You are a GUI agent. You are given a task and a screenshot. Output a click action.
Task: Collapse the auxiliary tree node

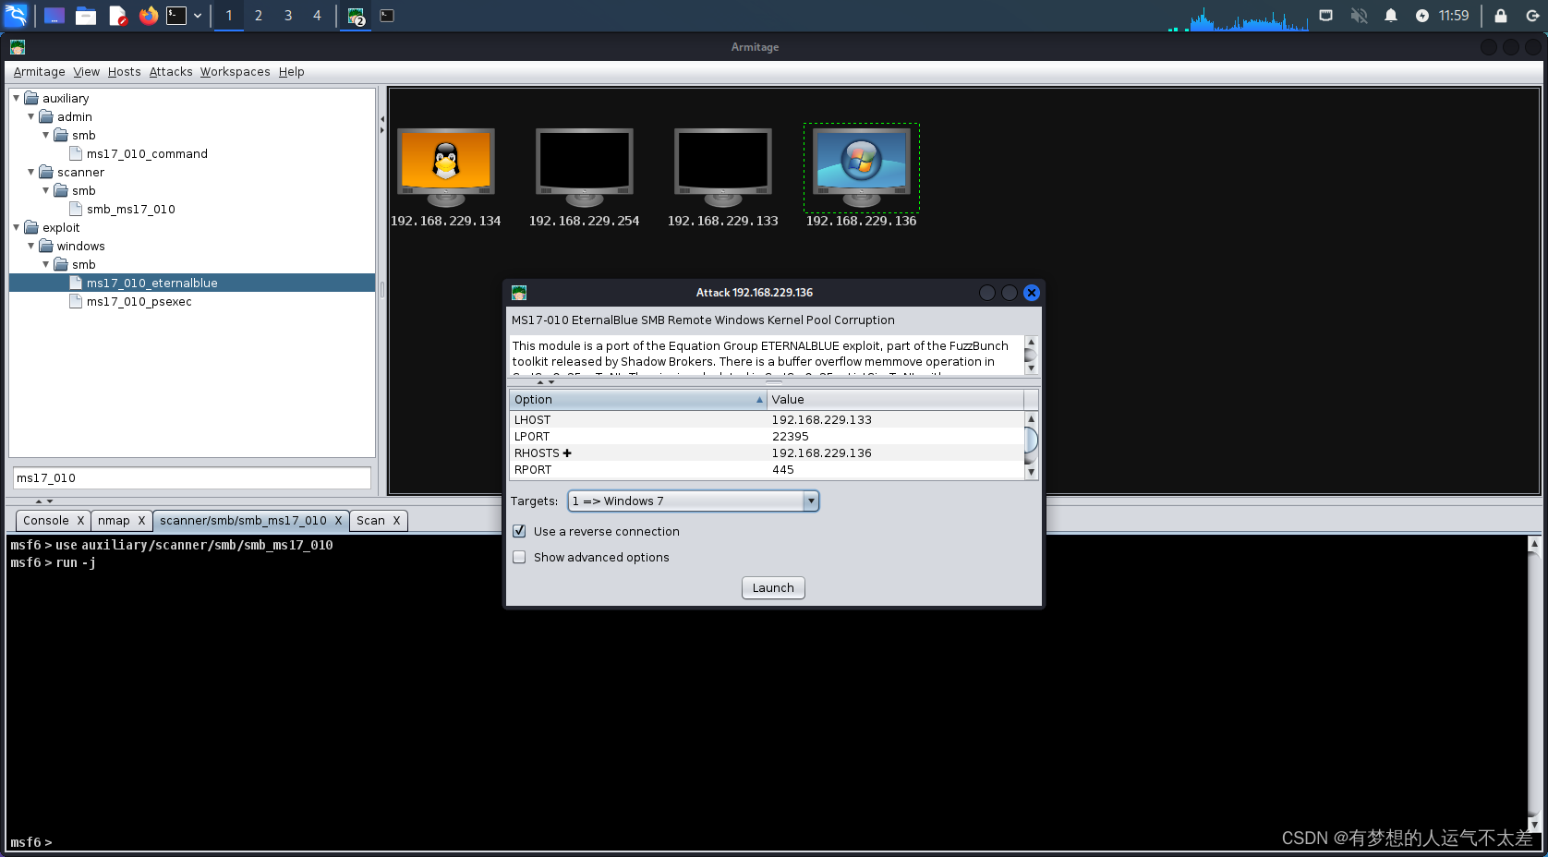(16, 98)
